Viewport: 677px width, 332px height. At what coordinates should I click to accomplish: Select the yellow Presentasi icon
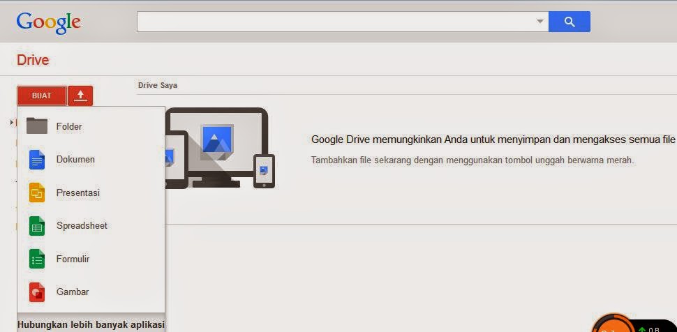pos(37,193)
